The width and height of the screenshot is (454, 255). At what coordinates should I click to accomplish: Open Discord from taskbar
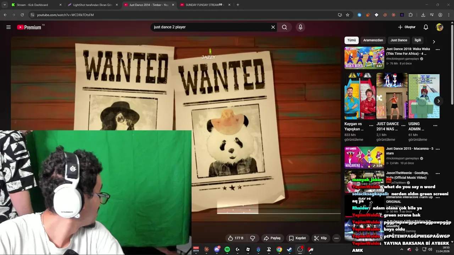pyautogui.click(x=217, y=249)
